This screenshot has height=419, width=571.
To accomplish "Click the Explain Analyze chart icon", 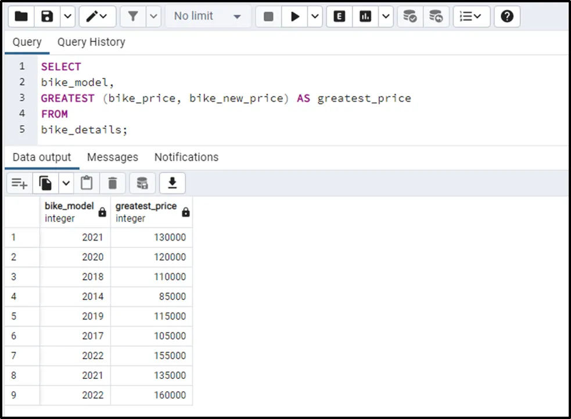I will (365, 17).
